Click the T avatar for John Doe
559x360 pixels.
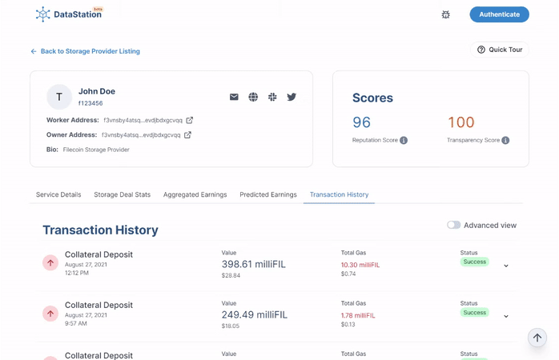59,97
